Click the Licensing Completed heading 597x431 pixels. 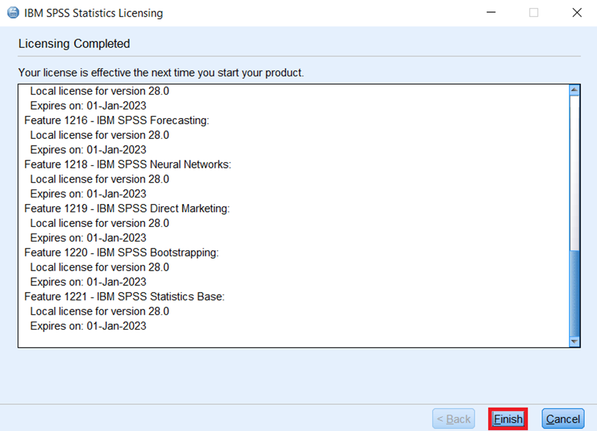(x=74, y=44)
